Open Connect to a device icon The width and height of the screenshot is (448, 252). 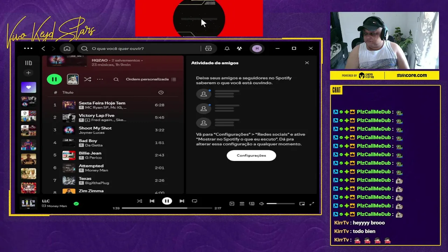click(252, 204)
